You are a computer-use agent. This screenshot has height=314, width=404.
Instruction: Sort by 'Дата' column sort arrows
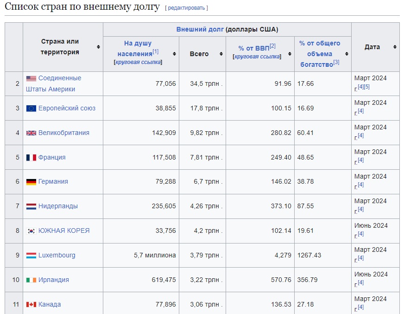point(395,47)
